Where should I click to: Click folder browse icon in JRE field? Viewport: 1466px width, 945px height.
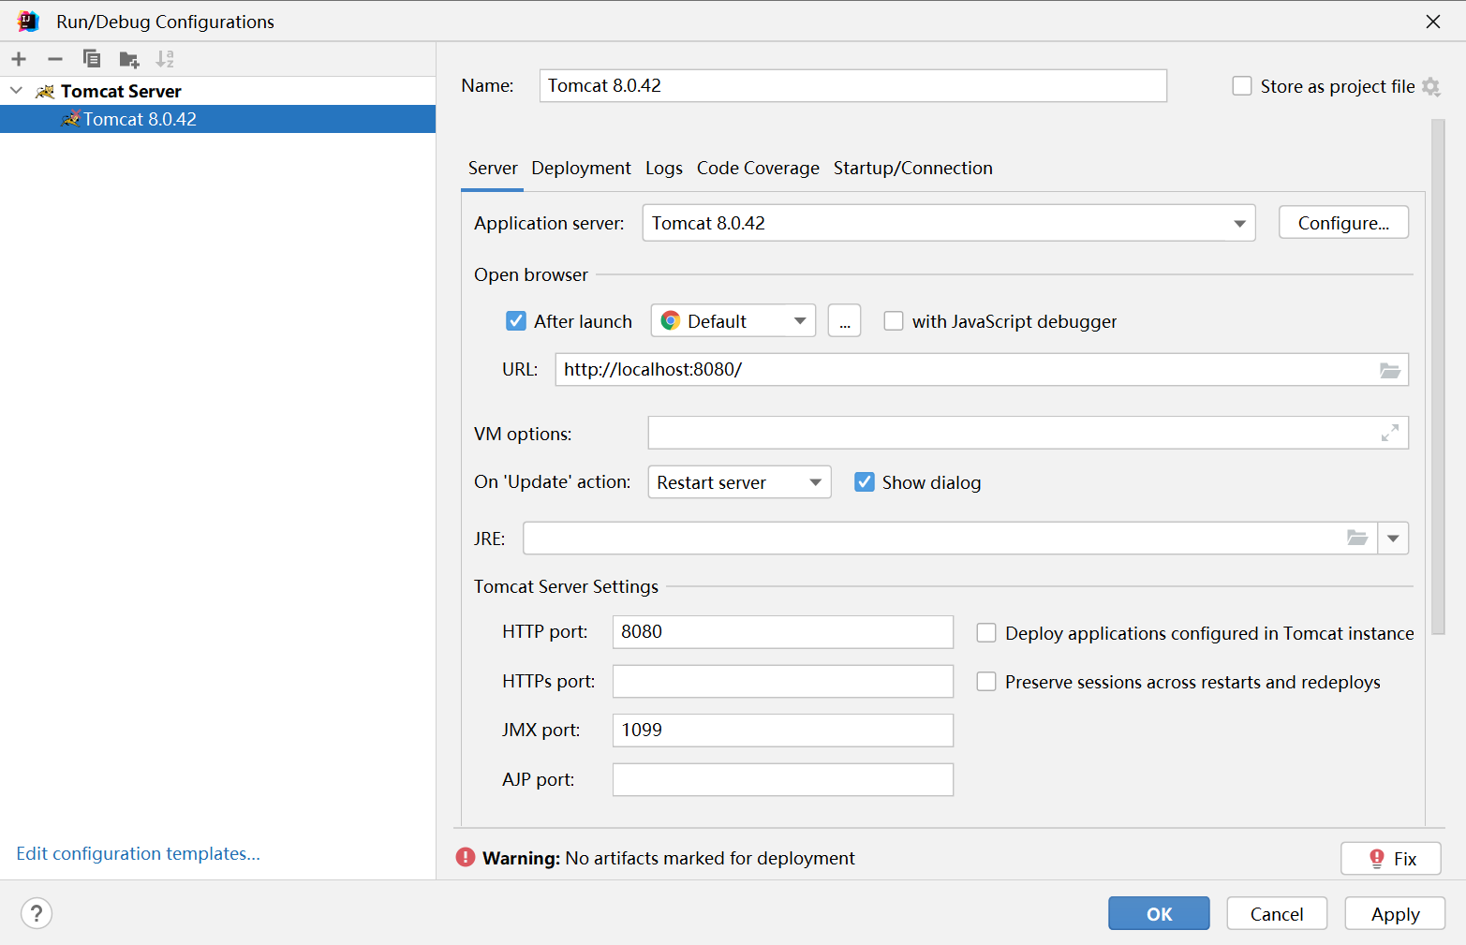1357,538
